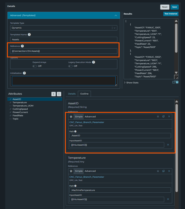Collapse the Advanced (Templated) section
Screen dimensions: 185x209
click(x=116, y=16)
